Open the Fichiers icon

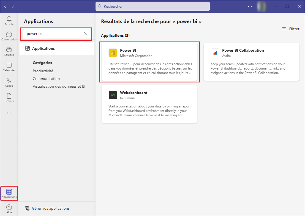[9, 96]
